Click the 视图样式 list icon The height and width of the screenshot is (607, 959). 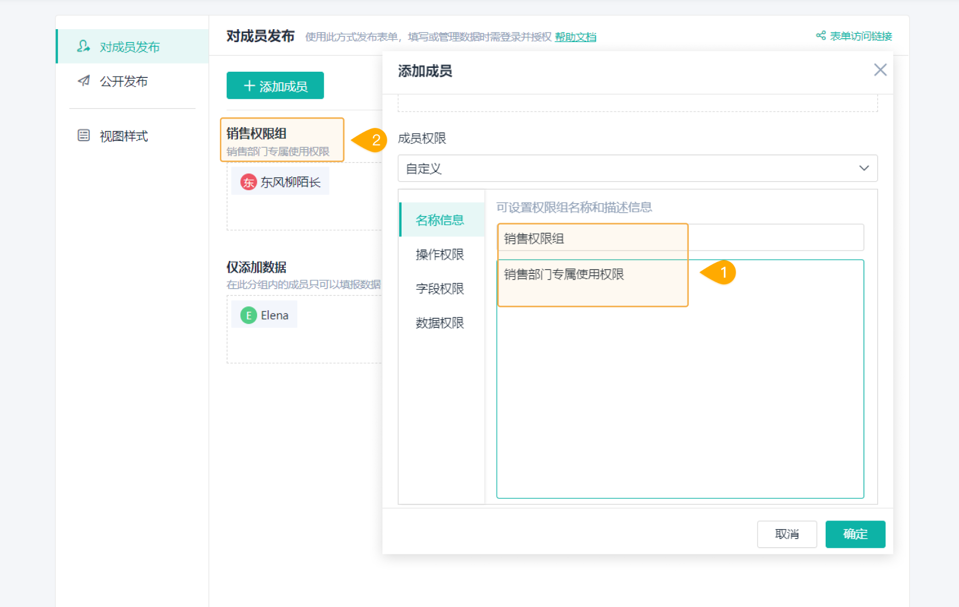tap(84, 136)
